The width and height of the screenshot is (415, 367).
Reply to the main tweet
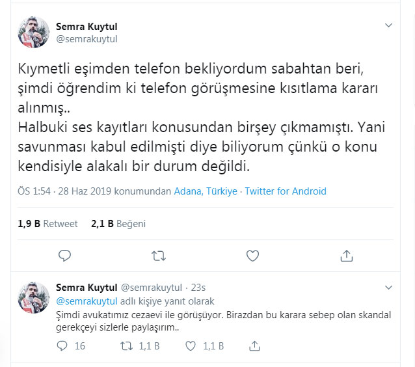[x=64, y=256]
